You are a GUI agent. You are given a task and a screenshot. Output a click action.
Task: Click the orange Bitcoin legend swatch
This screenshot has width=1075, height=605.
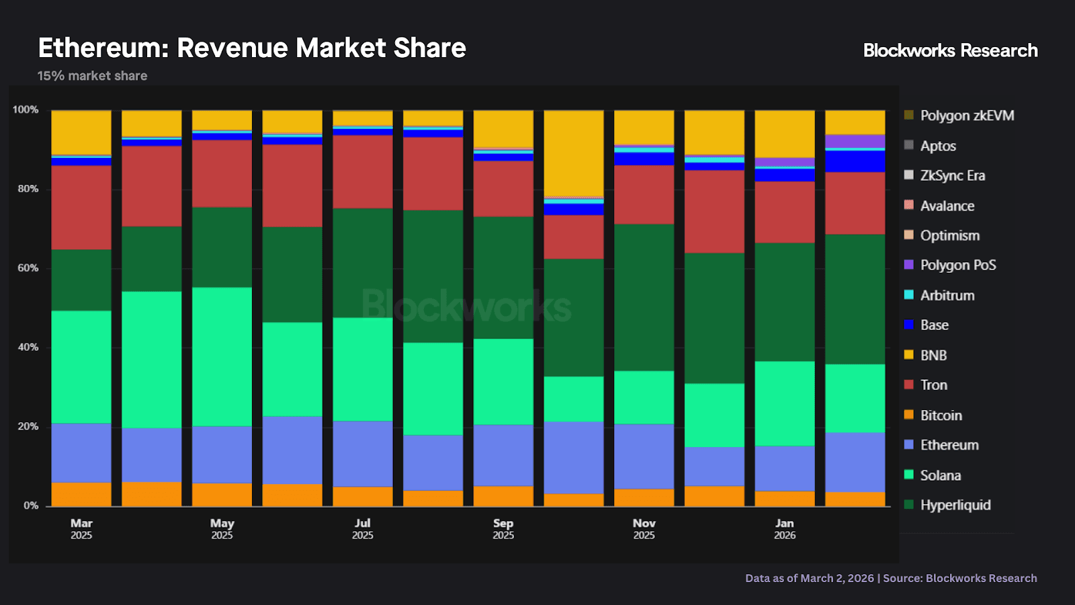coord(909,415)
